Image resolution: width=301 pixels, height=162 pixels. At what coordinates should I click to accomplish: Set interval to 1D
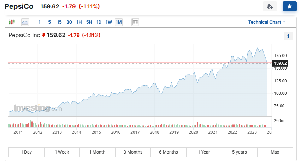(99, 22)
